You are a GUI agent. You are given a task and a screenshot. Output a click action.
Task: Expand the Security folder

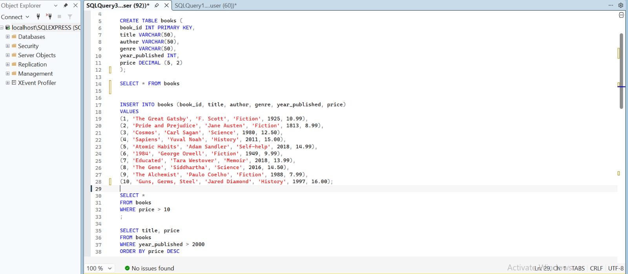(7, 46)
